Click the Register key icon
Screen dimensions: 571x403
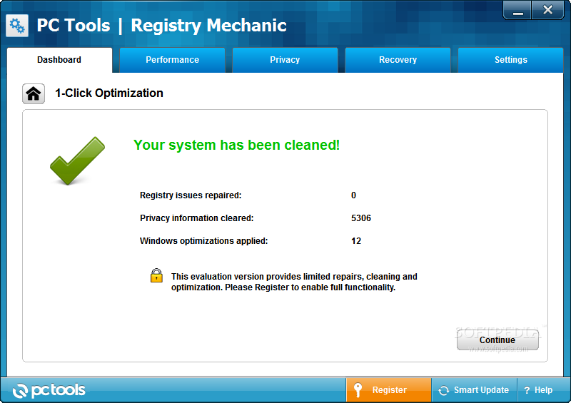358,390
